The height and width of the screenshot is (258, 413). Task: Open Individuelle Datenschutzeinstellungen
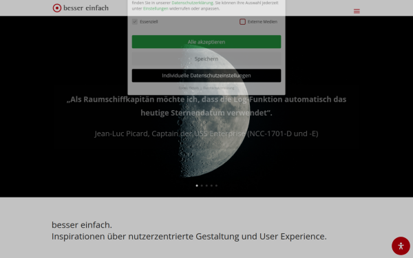pyautogui.click(x=206, y=76)
